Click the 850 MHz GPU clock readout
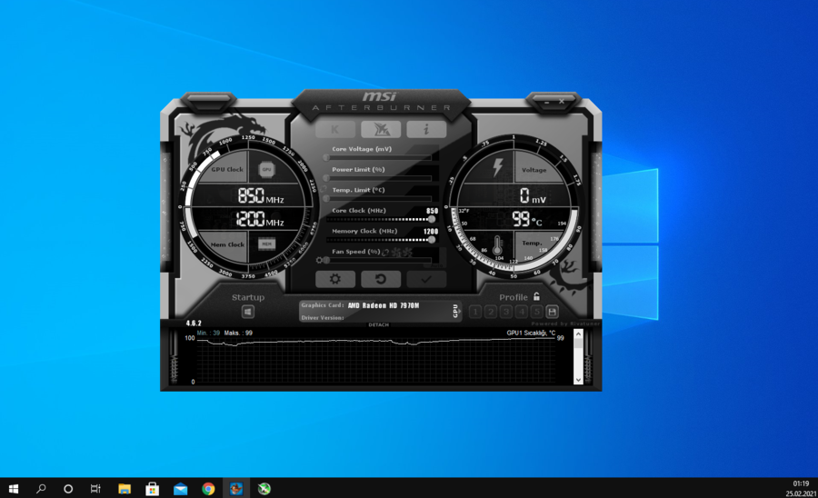This screenshot has height=498, width=818. pos(261,196)
